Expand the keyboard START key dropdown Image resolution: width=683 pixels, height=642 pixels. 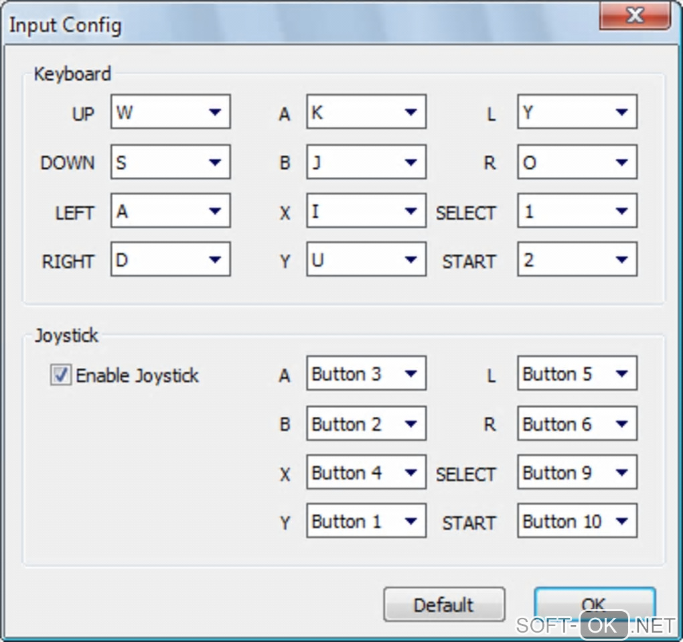tap(577, 260)
